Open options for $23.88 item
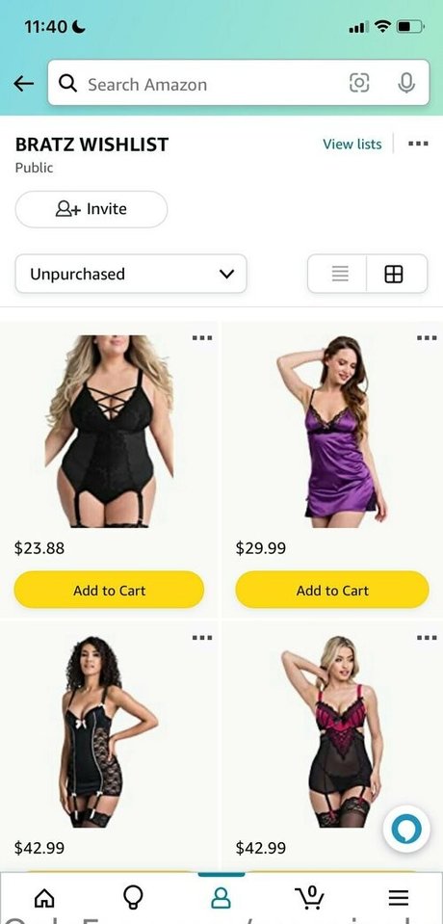 [202, 337]
